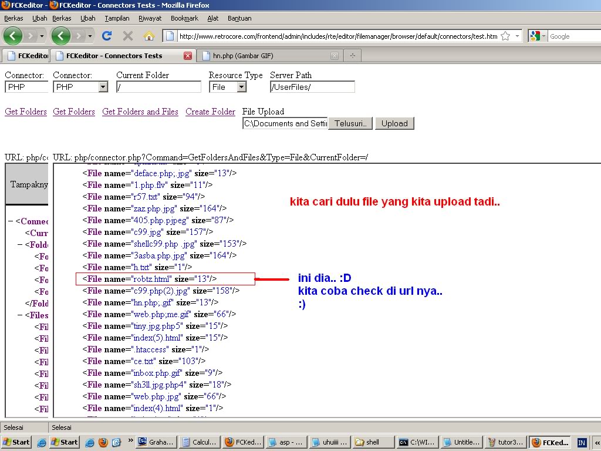Click the index(4).html file entry

coord(153,408)
